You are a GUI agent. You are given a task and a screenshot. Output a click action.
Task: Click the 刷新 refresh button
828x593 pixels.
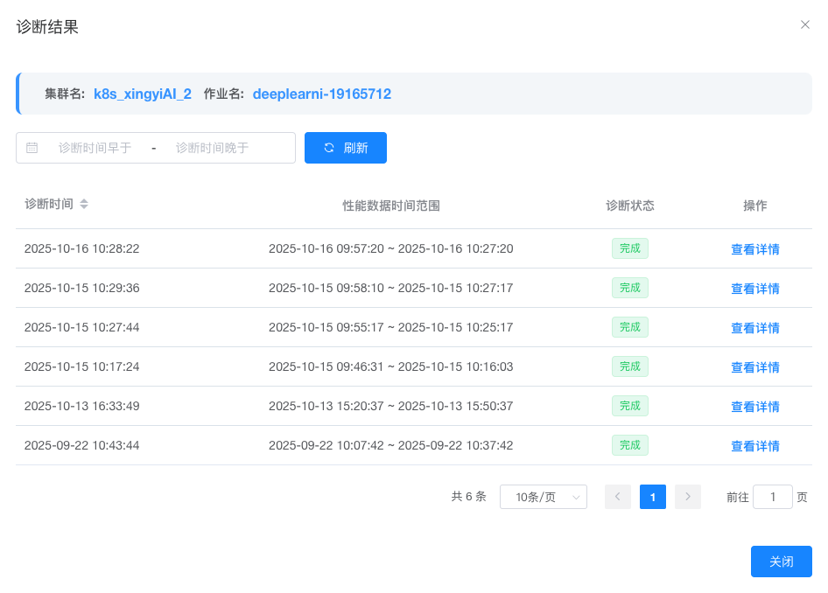(345, 148)
